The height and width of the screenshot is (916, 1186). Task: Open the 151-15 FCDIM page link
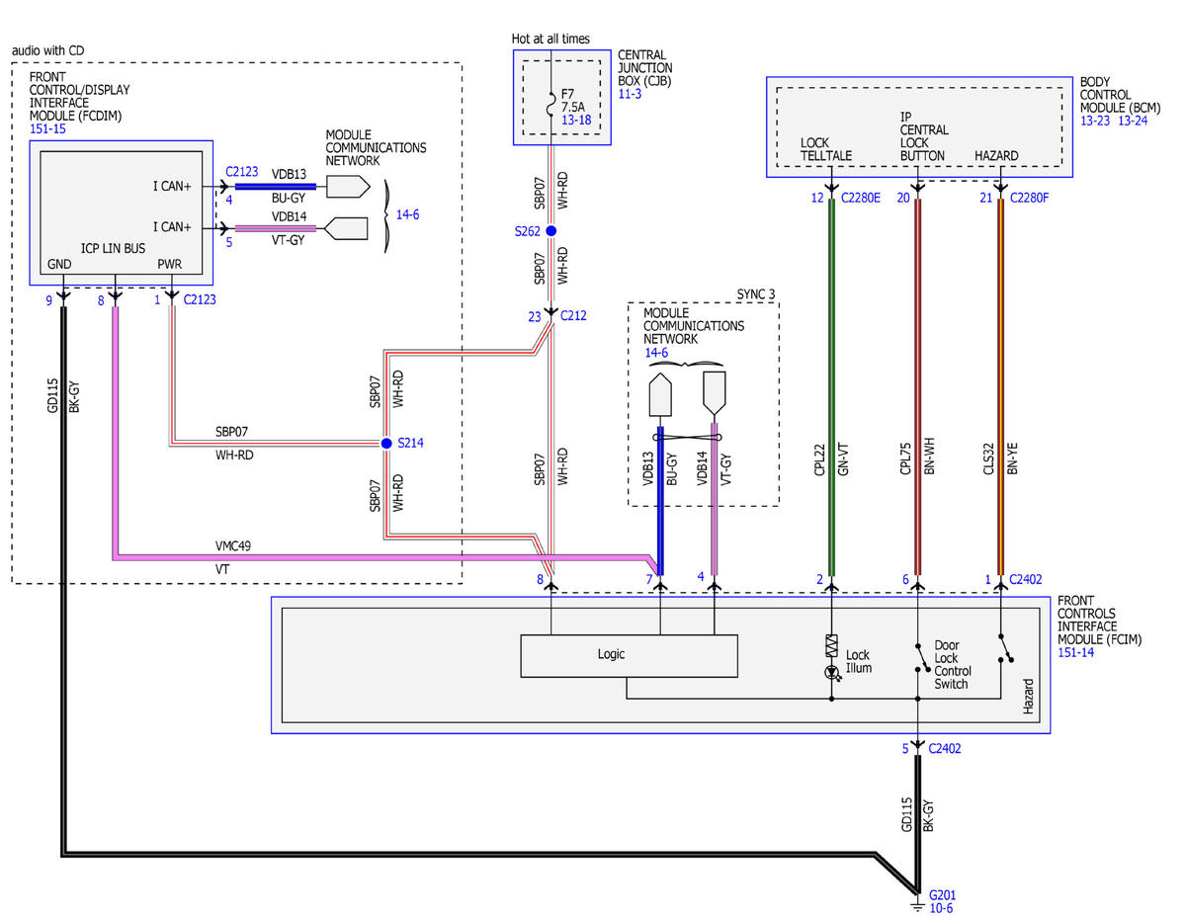46,129
